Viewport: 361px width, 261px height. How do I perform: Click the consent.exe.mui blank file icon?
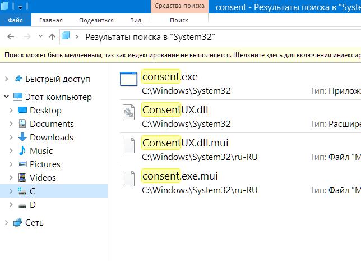click(128, 178)
